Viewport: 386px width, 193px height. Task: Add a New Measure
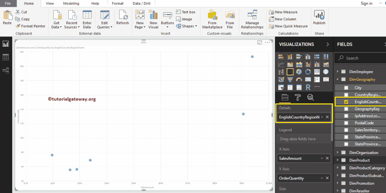(x=283, y=12)
